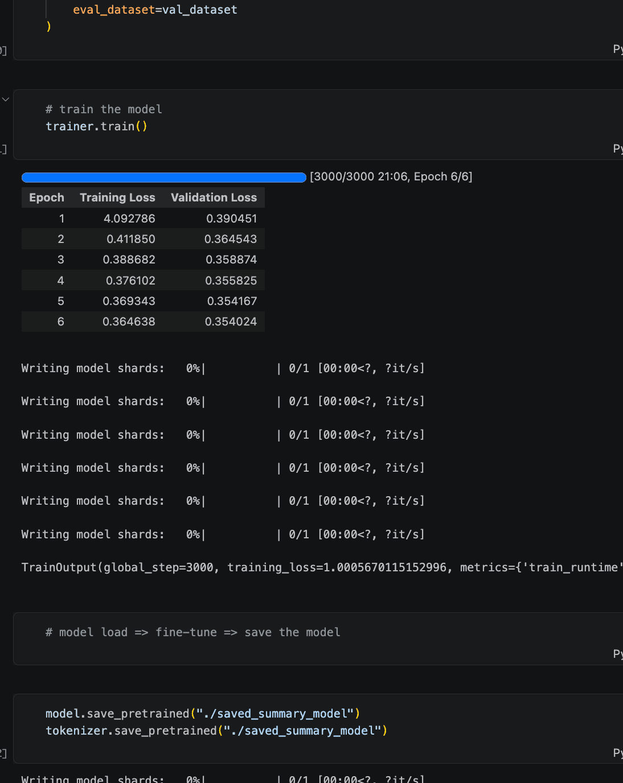623x783 pixels.
Task: Click the epoch number 5 cell
Action: tap(61, 301)
